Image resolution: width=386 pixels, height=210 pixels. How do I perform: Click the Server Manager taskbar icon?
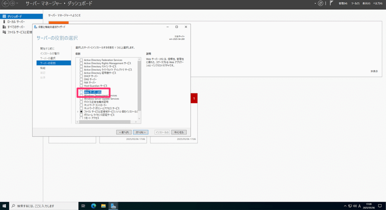point(113,206)
